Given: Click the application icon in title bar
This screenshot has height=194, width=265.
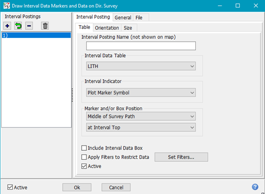Looking at the screenshot, I should tap(7, 6).
